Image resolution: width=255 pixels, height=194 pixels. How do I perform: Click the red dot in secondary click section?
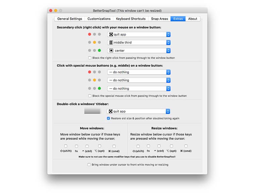click(x=90, y=34)
